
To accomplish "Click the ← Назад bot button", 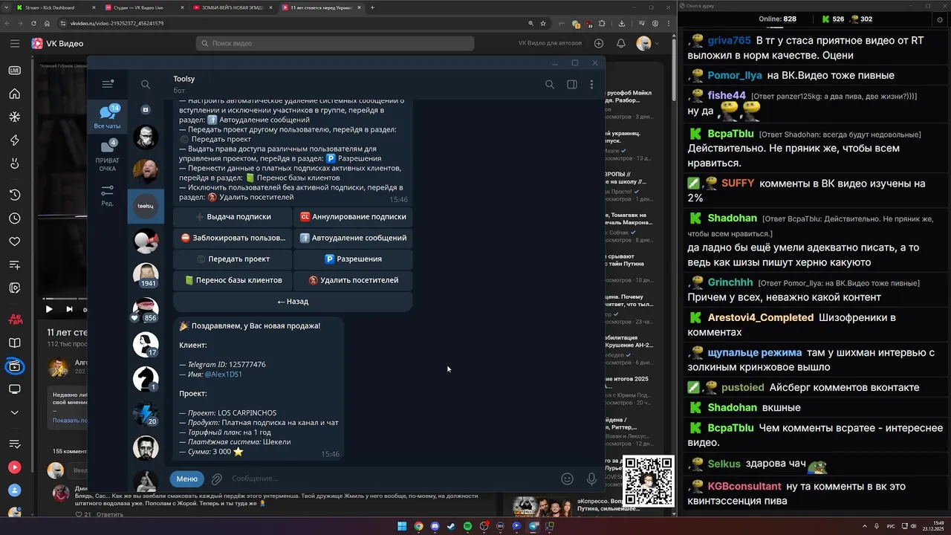I will pos(293,302).
